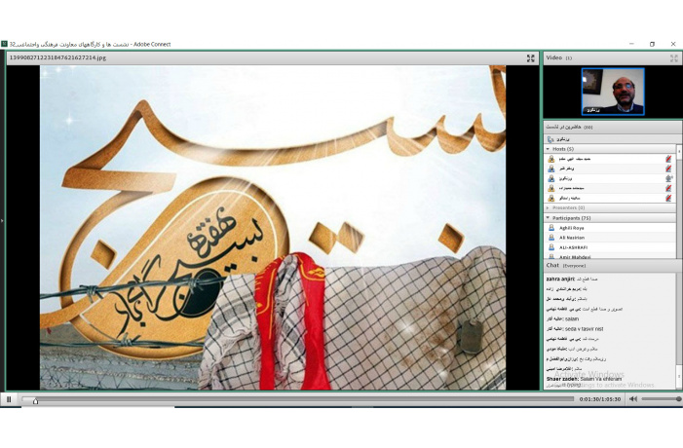Screen dimensions: 683x448
Task: Click the playback seek bar marker
Action: click(35, 401)
